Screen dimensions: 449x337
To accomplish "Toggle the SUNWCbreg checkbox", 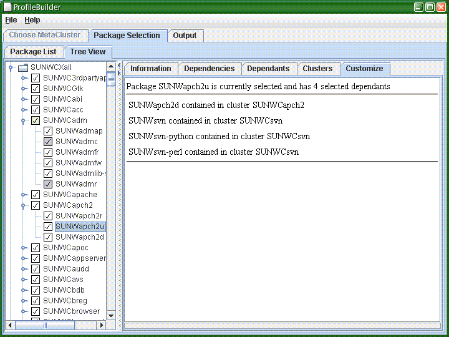I will pos(36,301).
